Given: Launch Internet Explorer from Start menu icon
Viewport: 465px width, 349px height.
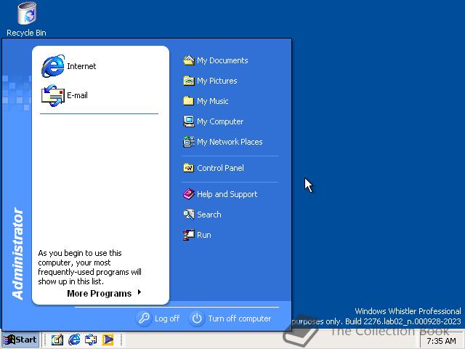Looking at the screenshot, I should 53,66.
